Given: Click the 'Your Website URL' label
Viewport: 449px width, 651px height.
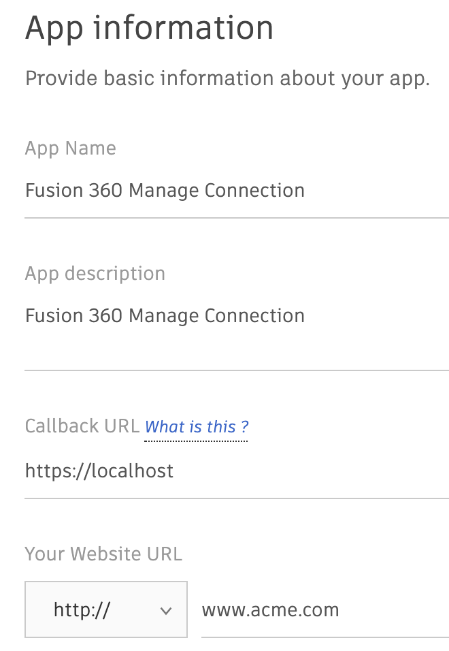Looking at the screenshot, I should tap(103, 554).
